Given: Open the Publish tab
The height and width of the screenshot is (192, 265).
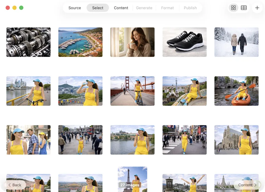Looking at the screenshot, I should 190,8.
